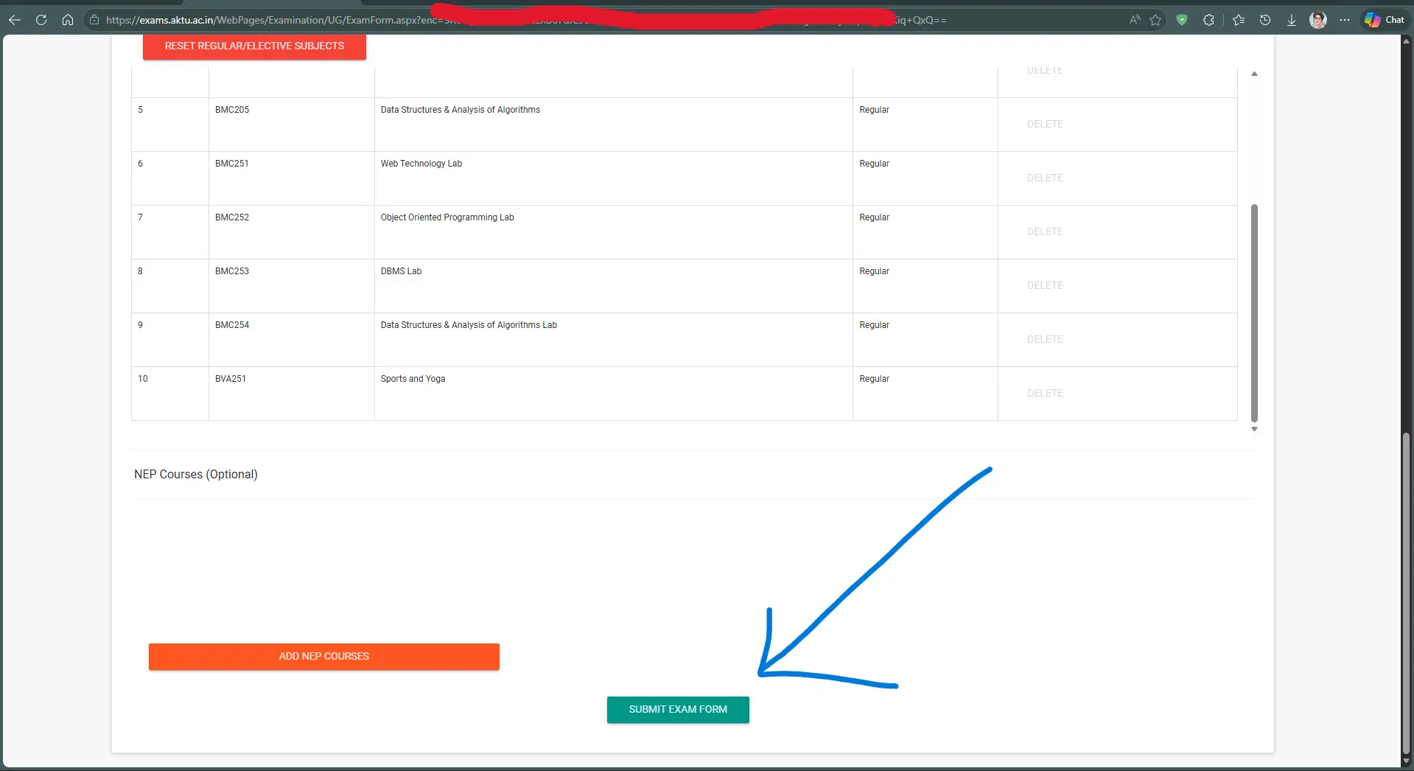Click 'Regular' type in the Sports and Yoga row
The height and width of the screenshot is (771, 1414).
(874, 379)
